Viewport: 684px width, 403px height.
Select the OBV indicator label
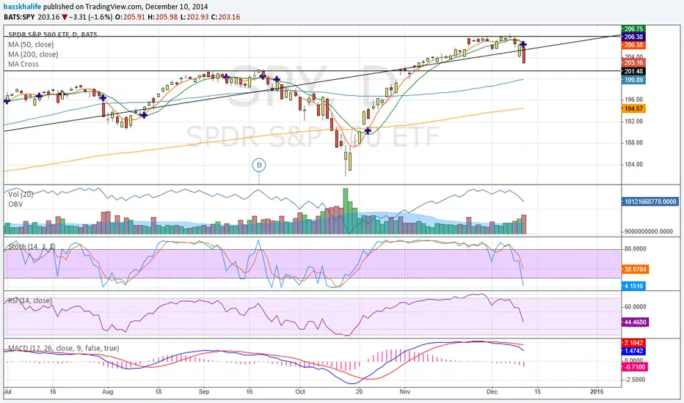15,204
